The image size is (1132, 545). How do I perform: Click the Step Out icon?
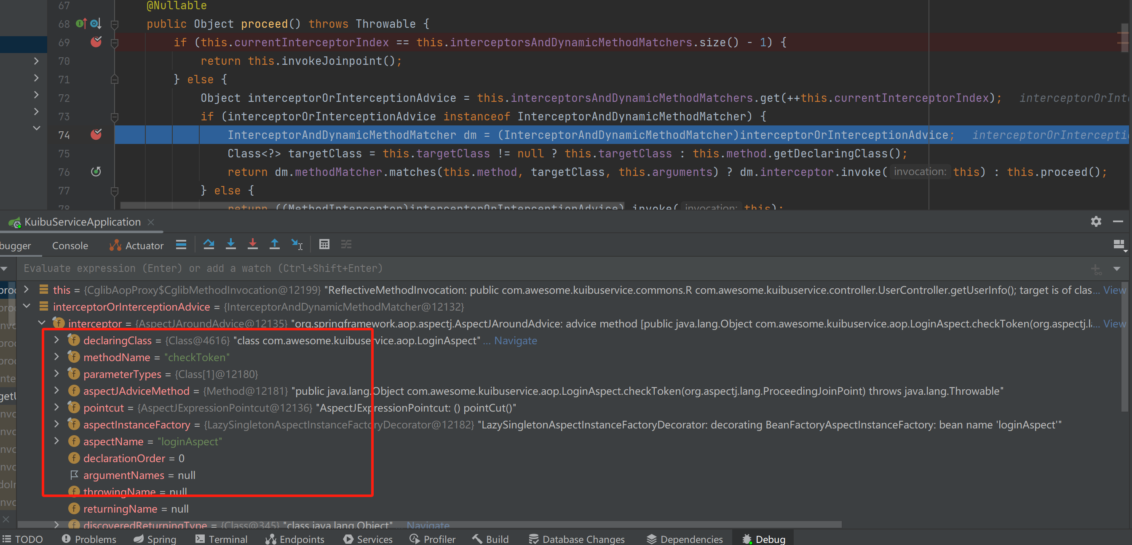coord(275,245)
